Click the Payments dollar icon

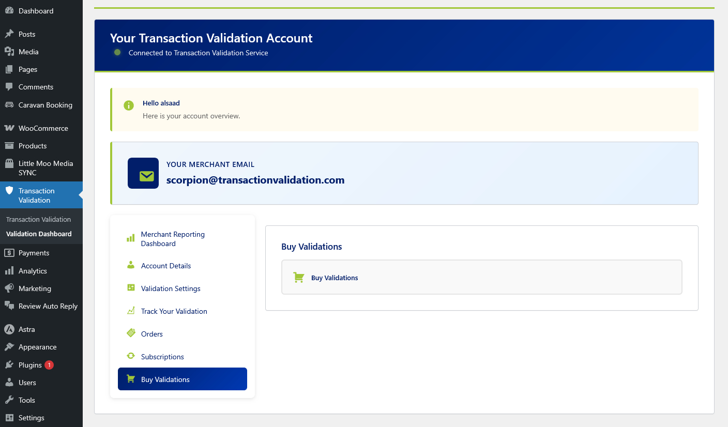click(9, 253)
